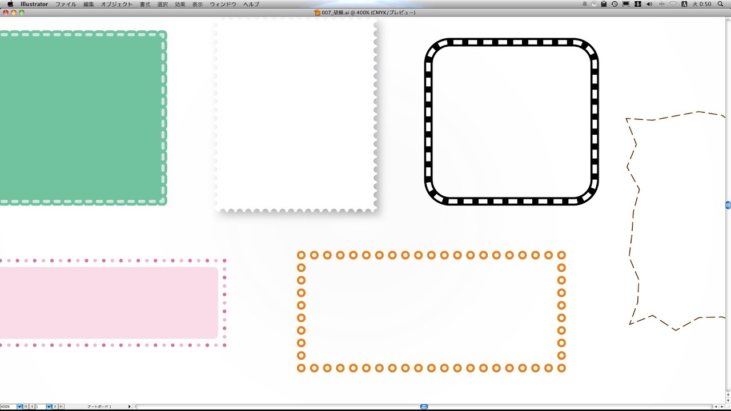
Task: Open the Apple menu
Action: click(10, 4)
